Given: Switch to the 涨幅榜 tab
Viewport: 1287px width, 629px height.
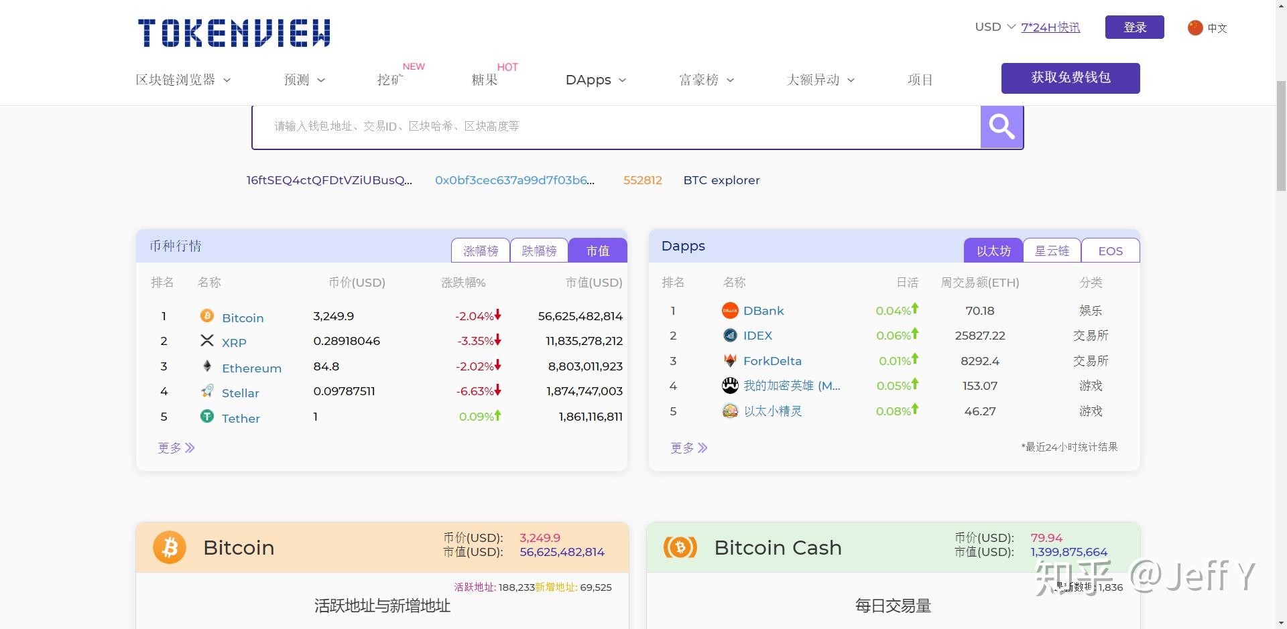Looking at the screenshot, I should tap(481, 251).
